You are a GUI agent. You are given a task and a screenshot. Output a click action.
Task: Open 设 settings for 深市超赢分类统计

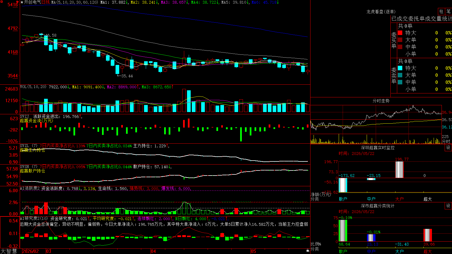click(448, 206)
